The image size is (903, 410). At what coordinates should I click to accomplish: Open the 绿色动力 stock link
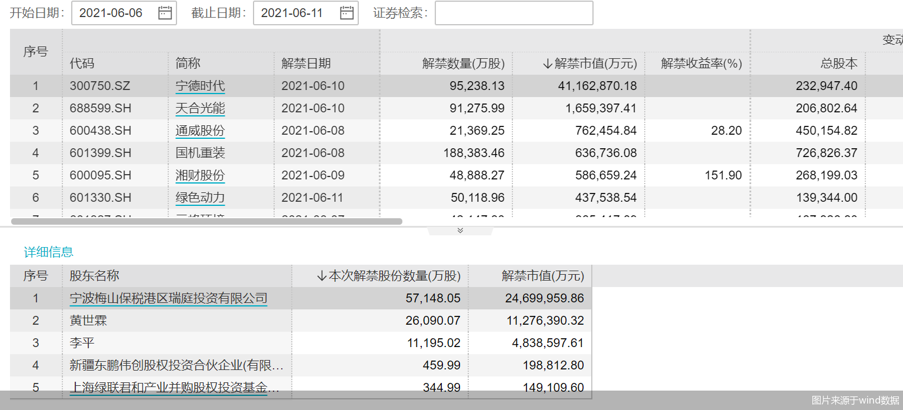[x=200, y=198]
